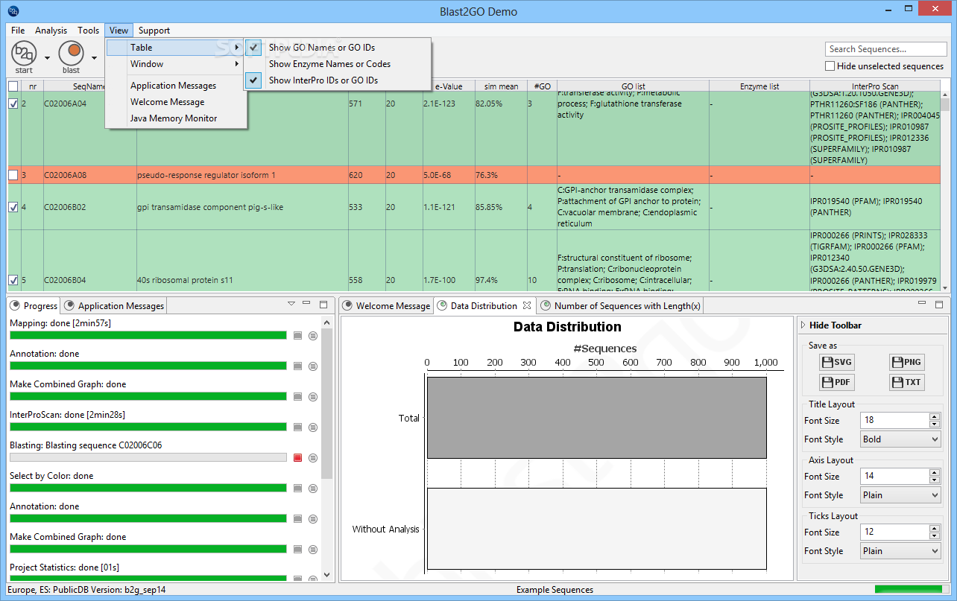Save chart as PNG
Screen dimensions: 957x601
tap(906, 362)
